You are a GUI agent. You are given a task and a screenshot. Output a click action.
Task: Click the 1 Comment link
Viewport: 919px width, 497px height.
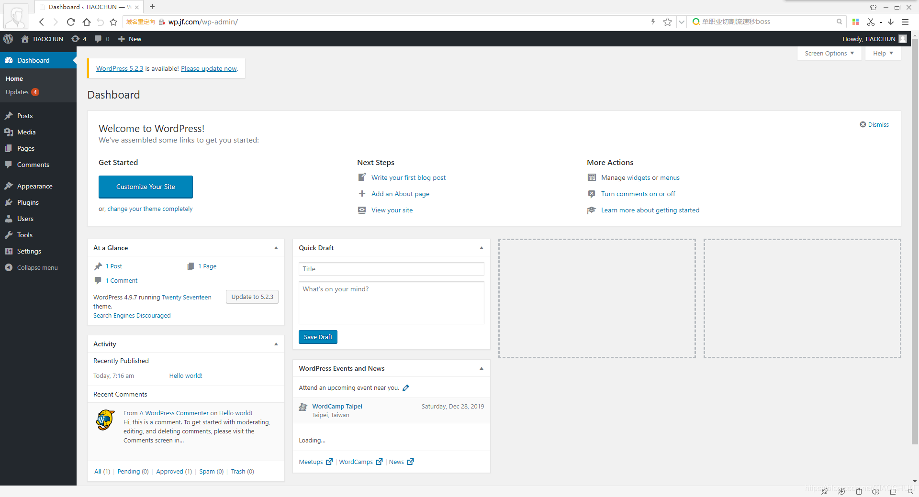point(122,280)
